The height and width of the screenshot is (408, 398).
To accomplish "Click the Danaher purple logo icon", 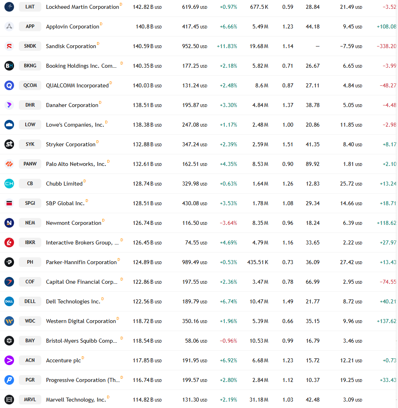I will tap(9, 105).
